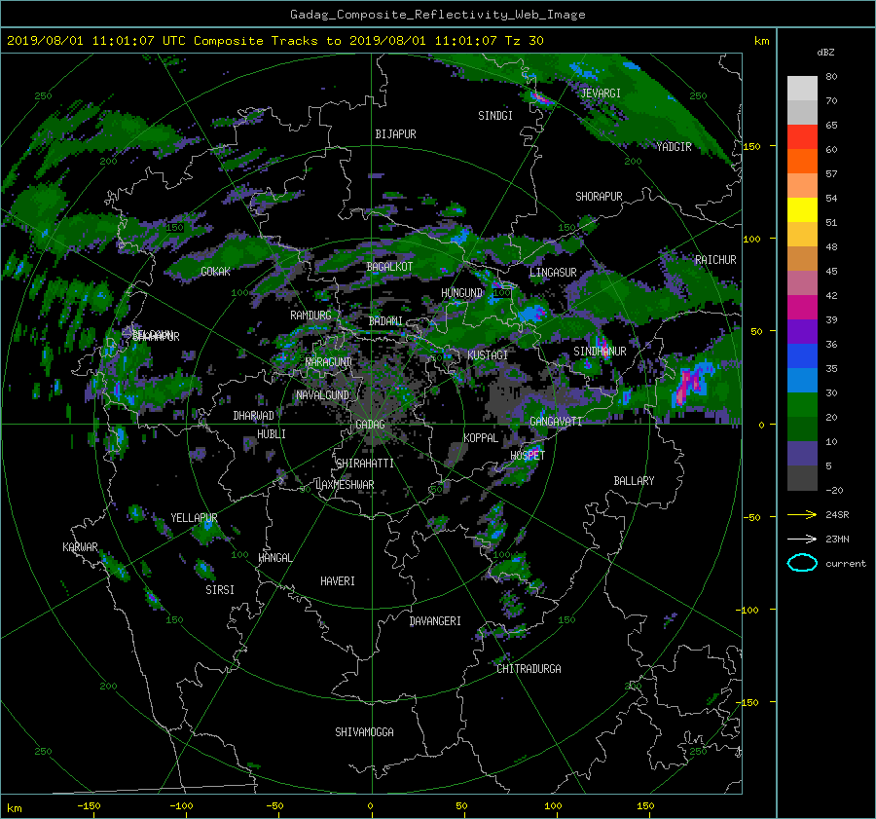The height and width of the screenshot is (819, 876).
Task: Click the YADGIR city label
Action: [674, 147]
